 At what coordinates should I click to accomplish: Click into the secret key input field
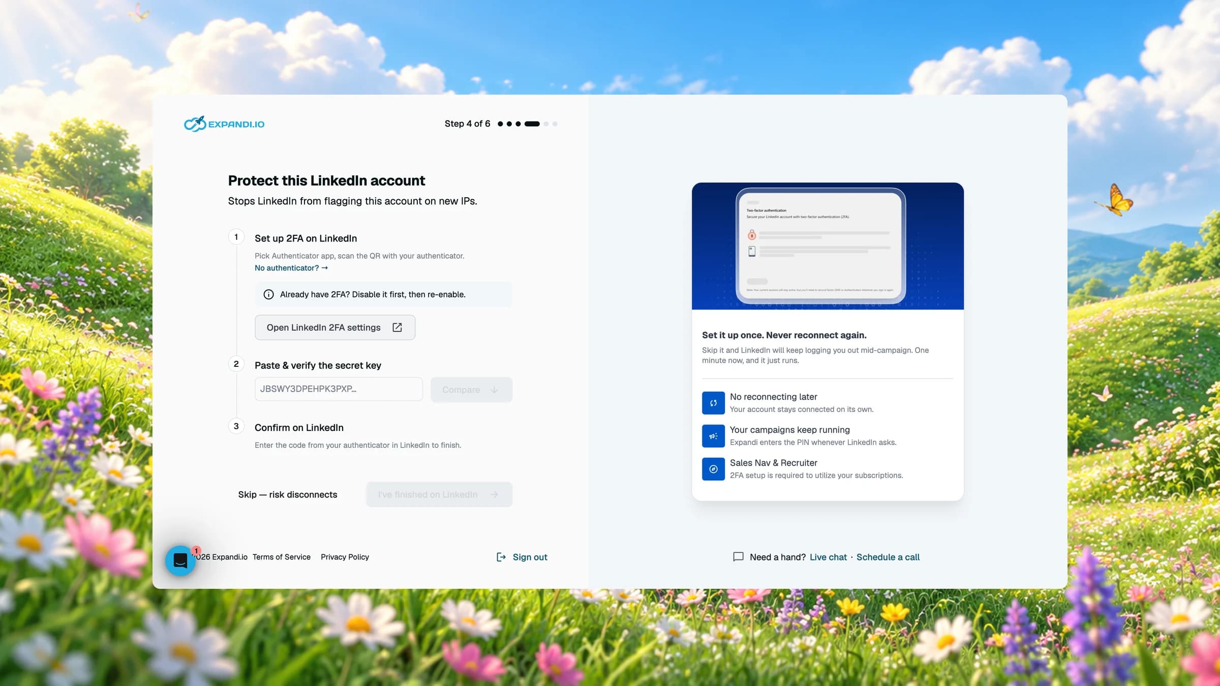[x=339, y=389]
